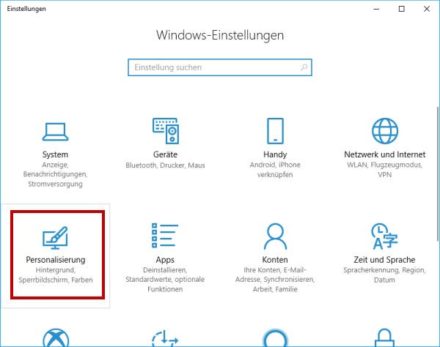
Task: Click 'Spracherkennung, Region, Datum' description
Action: pyautogui.click(x=384, y=275)
